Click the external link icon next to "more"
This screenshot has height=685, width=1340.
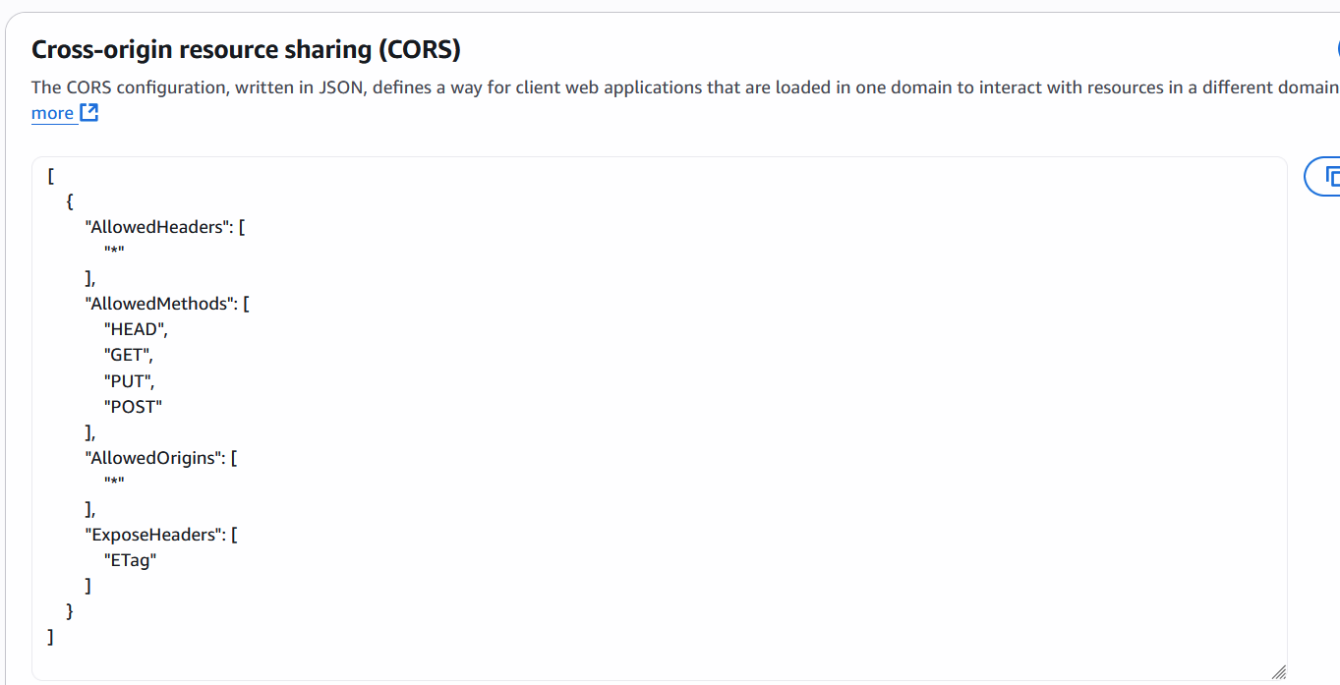point(88,113)
